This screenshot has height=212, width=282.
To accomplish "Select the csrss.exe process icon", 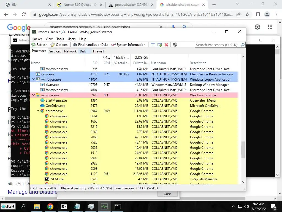I will [38, 74].
